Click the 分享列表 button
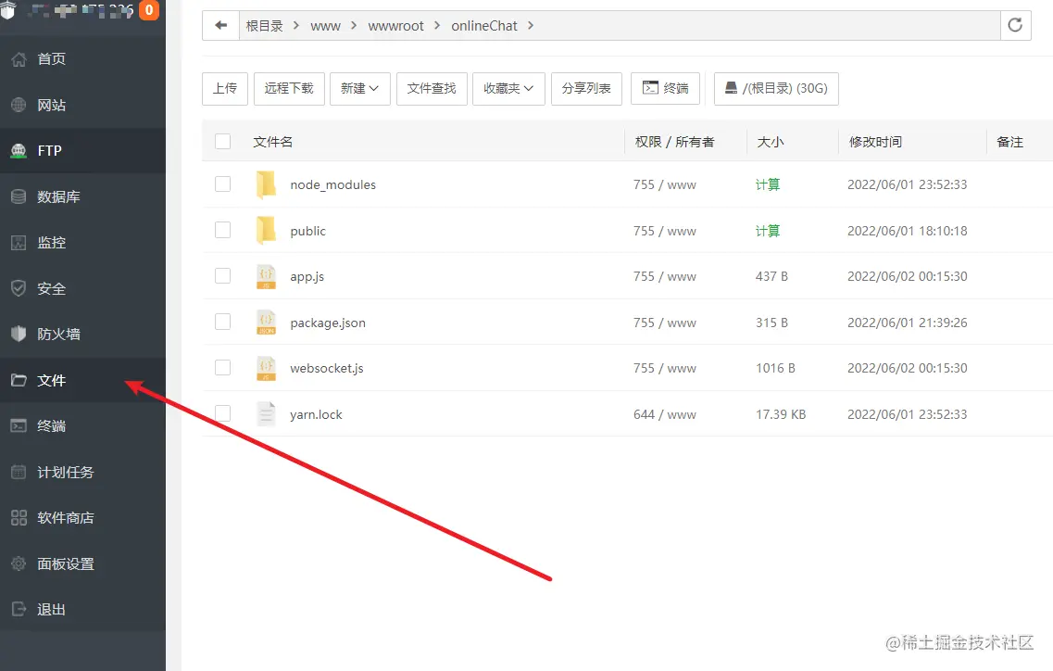The image size is (1053, 671). (x=586, y=89)
